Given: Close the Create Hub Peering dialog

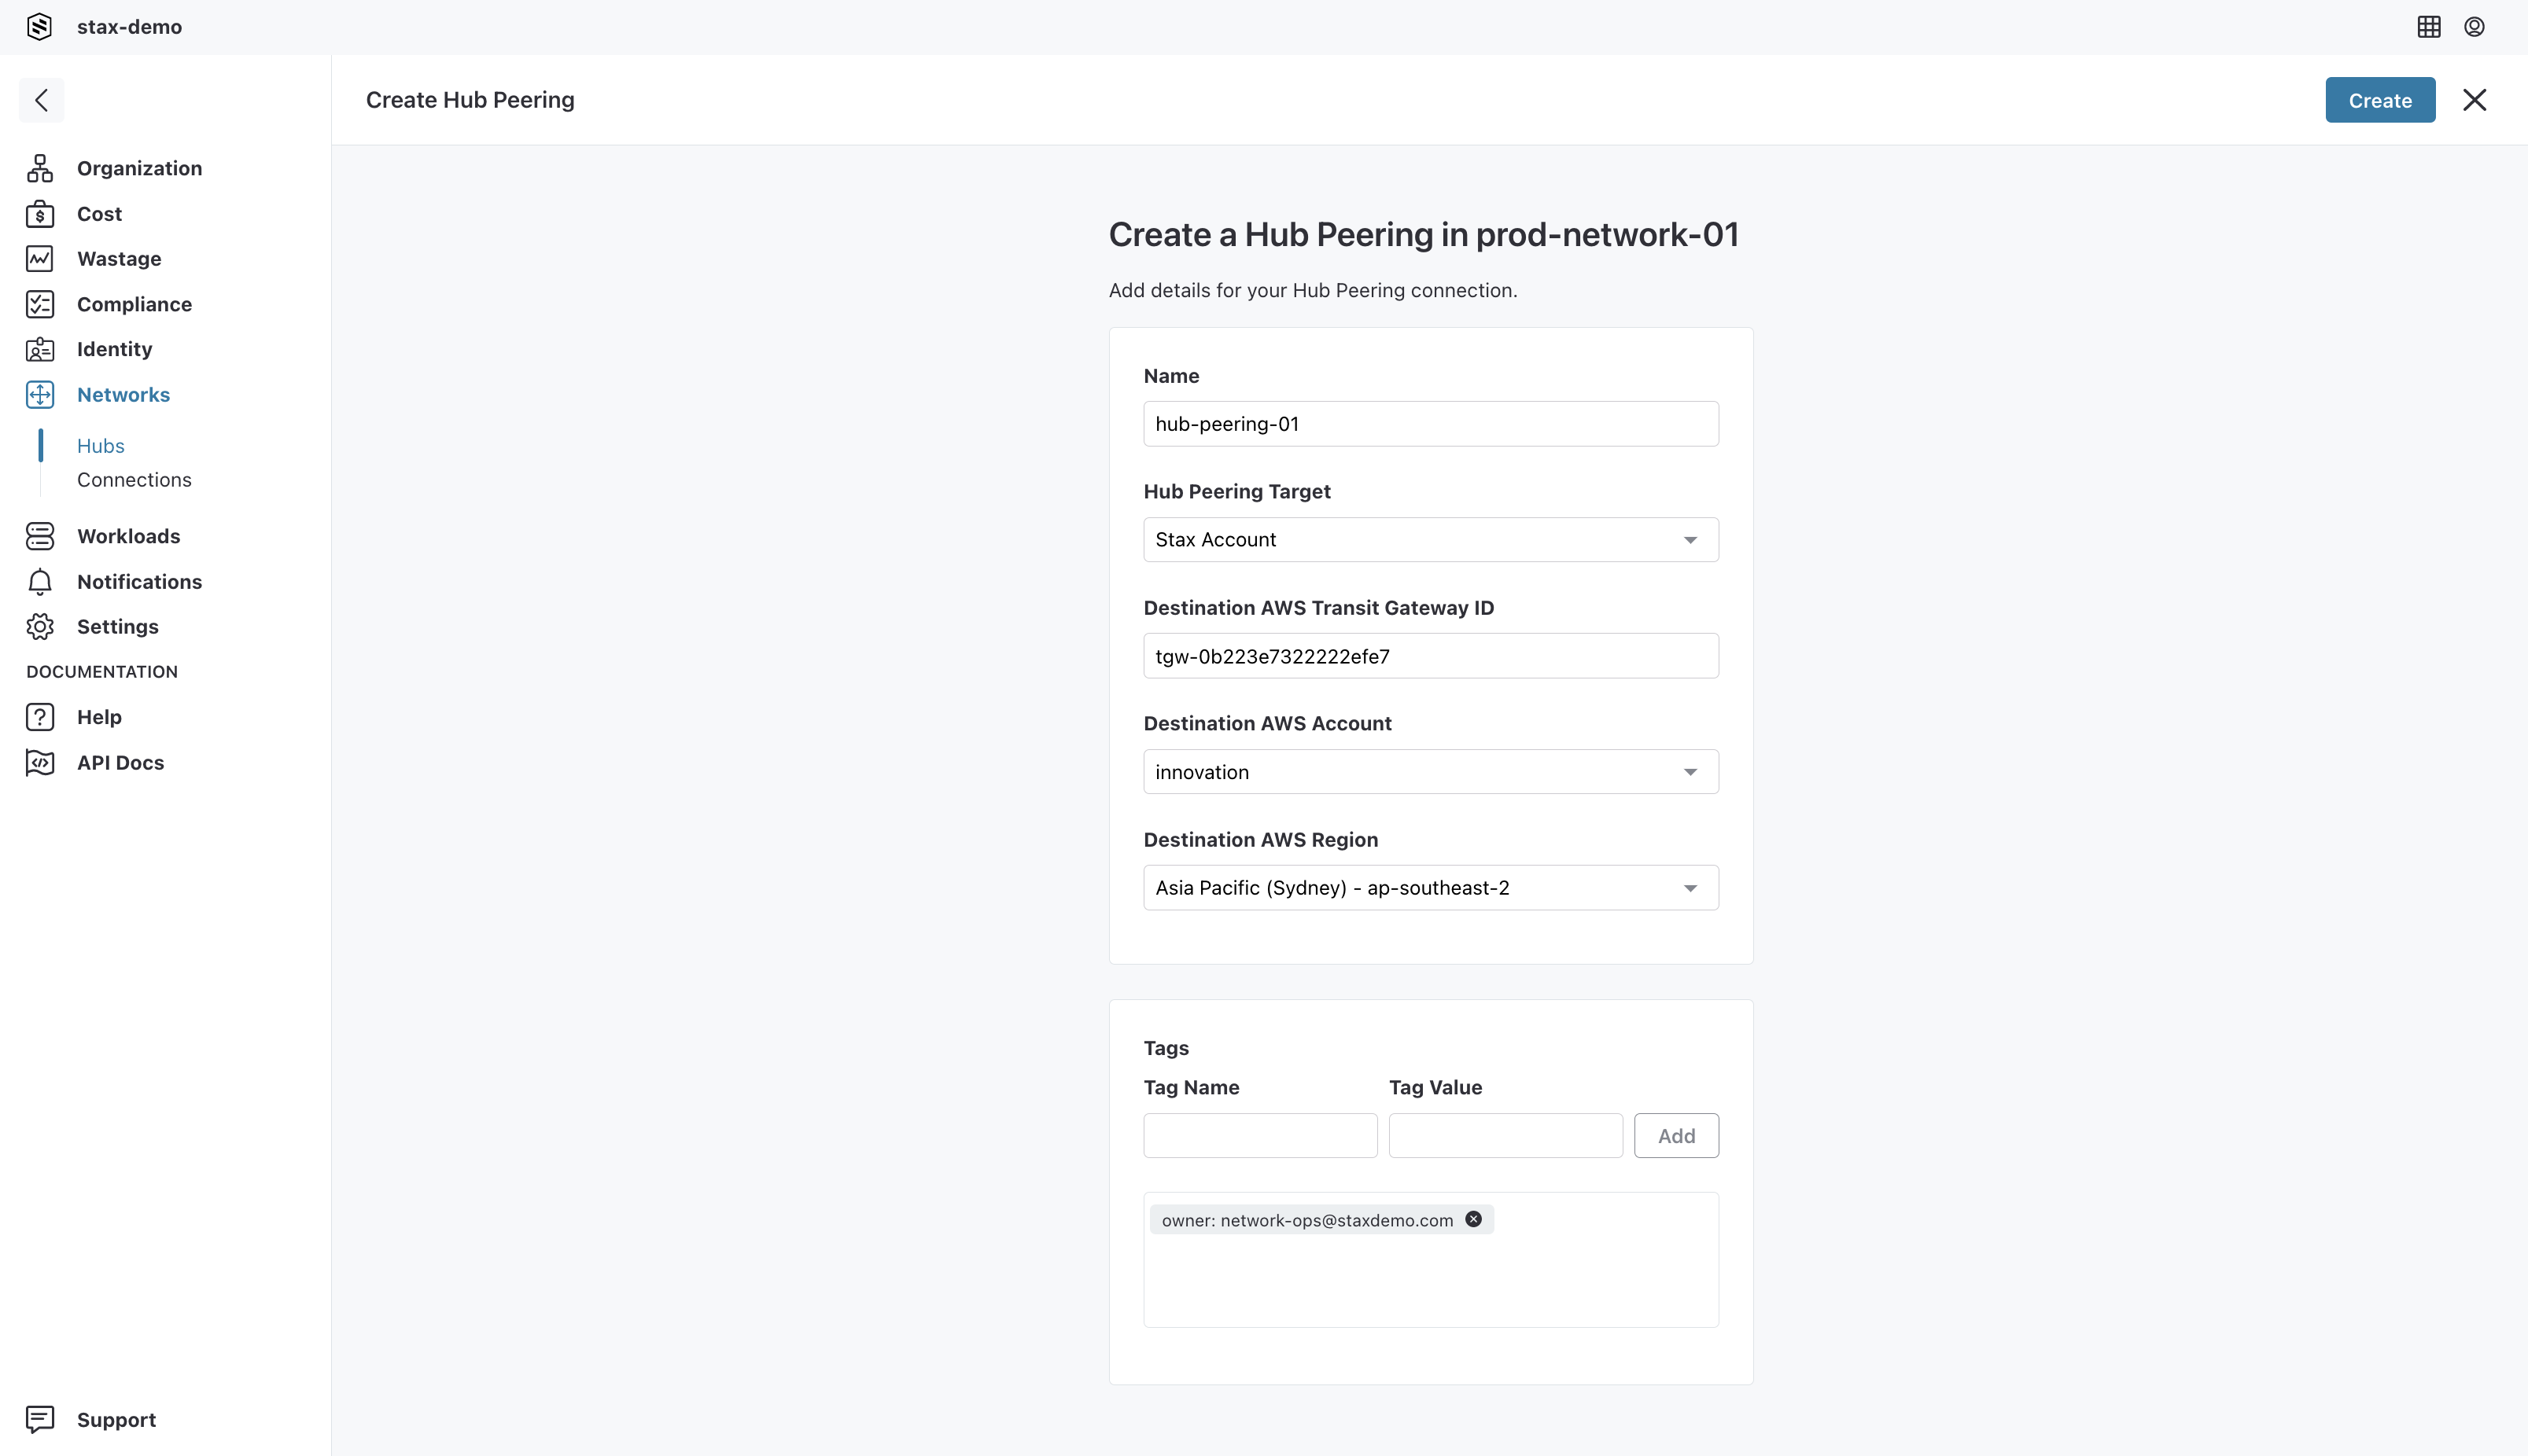Looking at the screenshot, I should (2475, 100).
